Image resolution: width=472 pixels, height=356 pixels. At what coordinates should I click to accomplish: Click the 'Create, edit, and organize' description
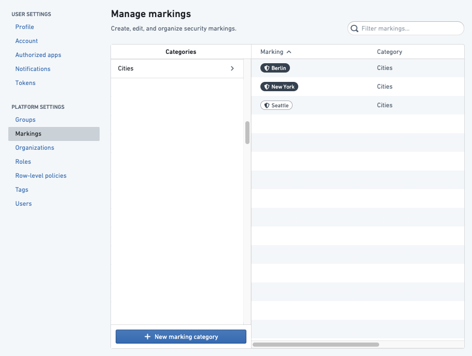click(x=174, y=29)
